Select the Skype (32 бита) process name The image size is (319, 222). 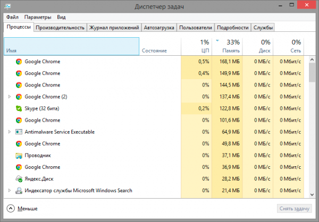click(42, 108)
